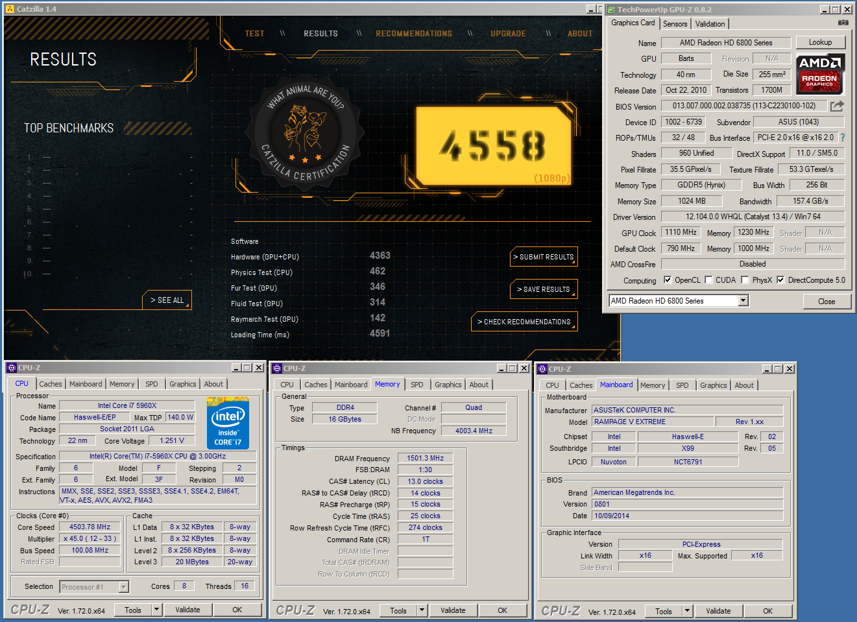Expand Tools dropdown arrow in Mainboard window
Screen dimensions: 857x622
coord(687,611)
